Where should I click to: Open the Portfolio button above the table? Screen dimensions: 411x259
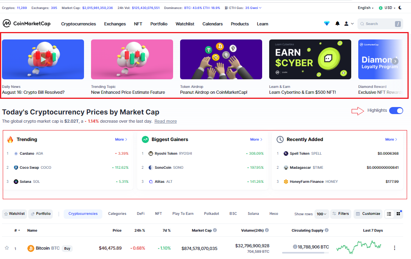41,214
